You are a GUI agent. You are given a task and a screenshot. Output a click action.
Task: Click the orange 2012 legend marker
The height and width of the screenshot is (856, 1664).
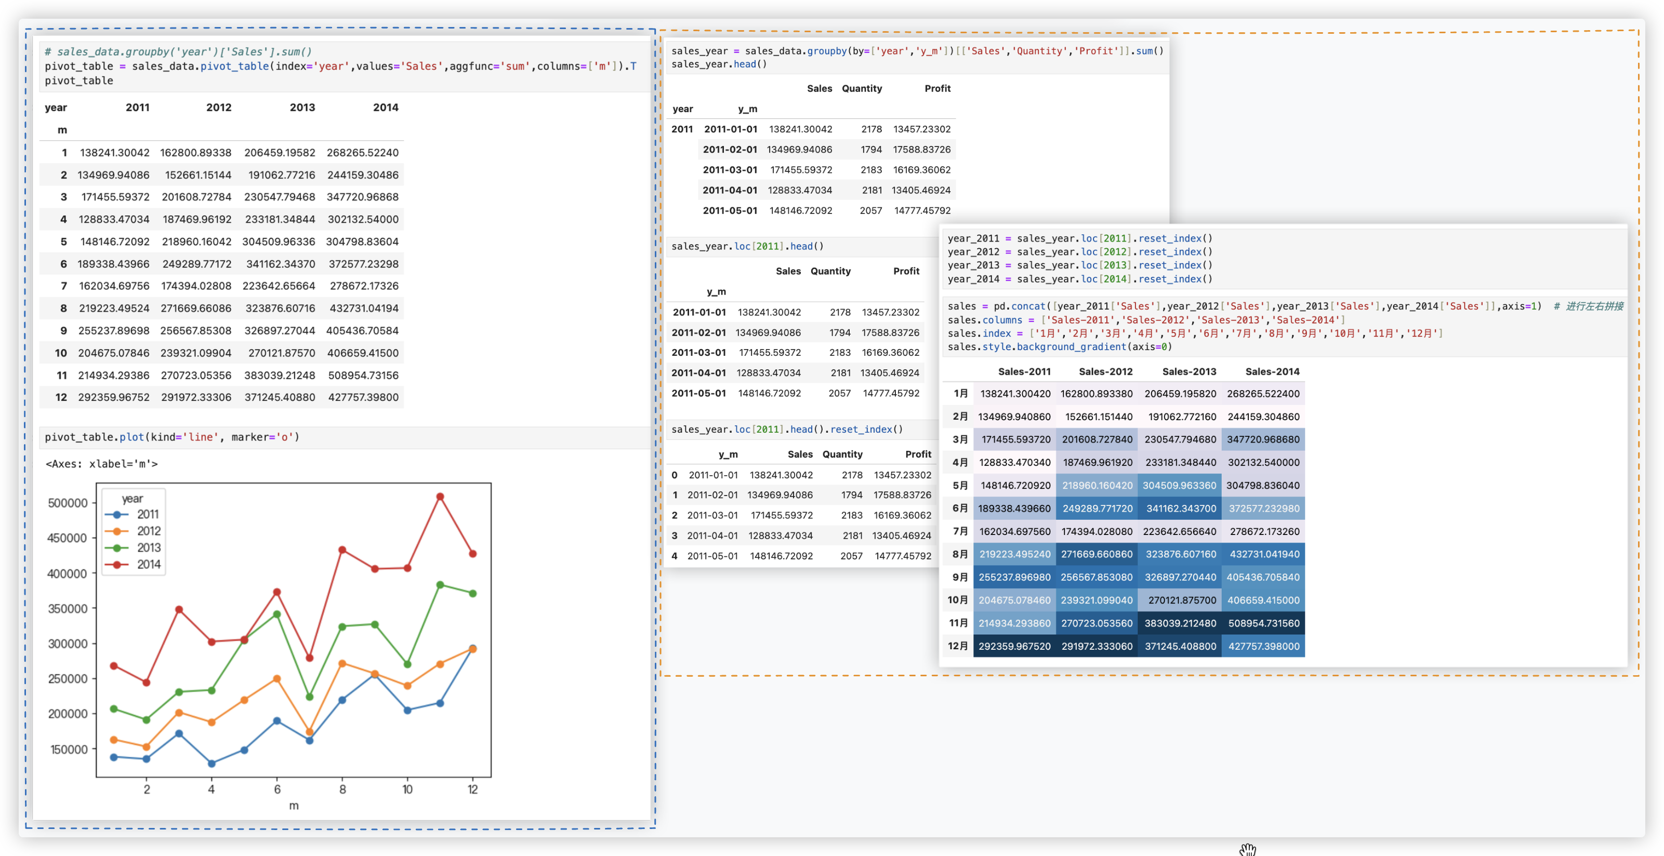[116, 531]
